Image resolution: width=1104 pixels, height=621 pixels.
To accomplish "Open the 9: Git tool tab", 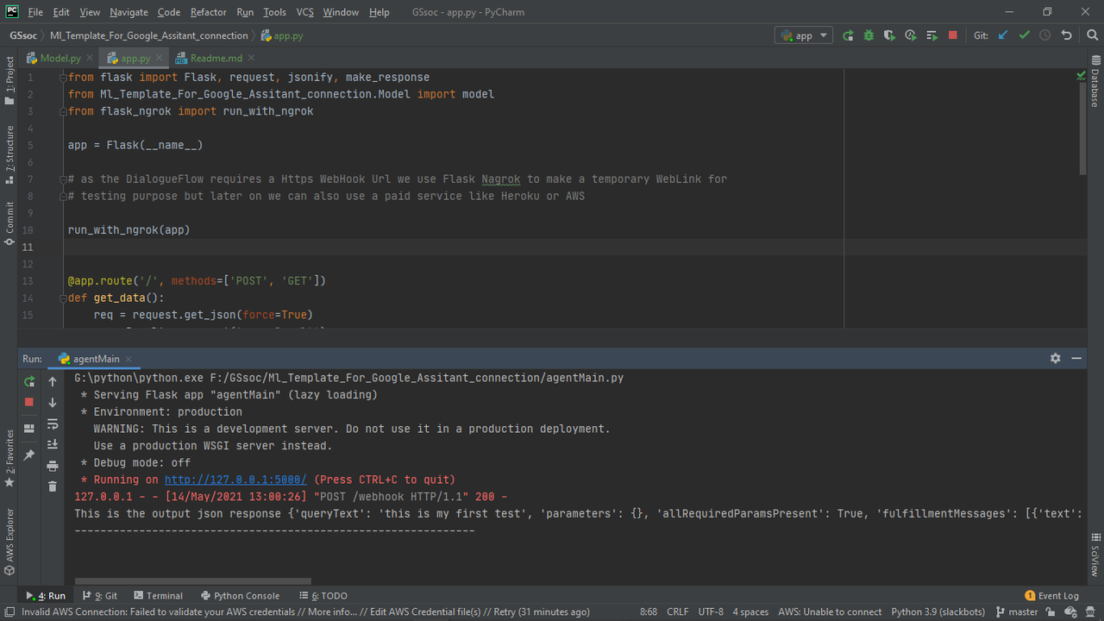I will 100,595.
